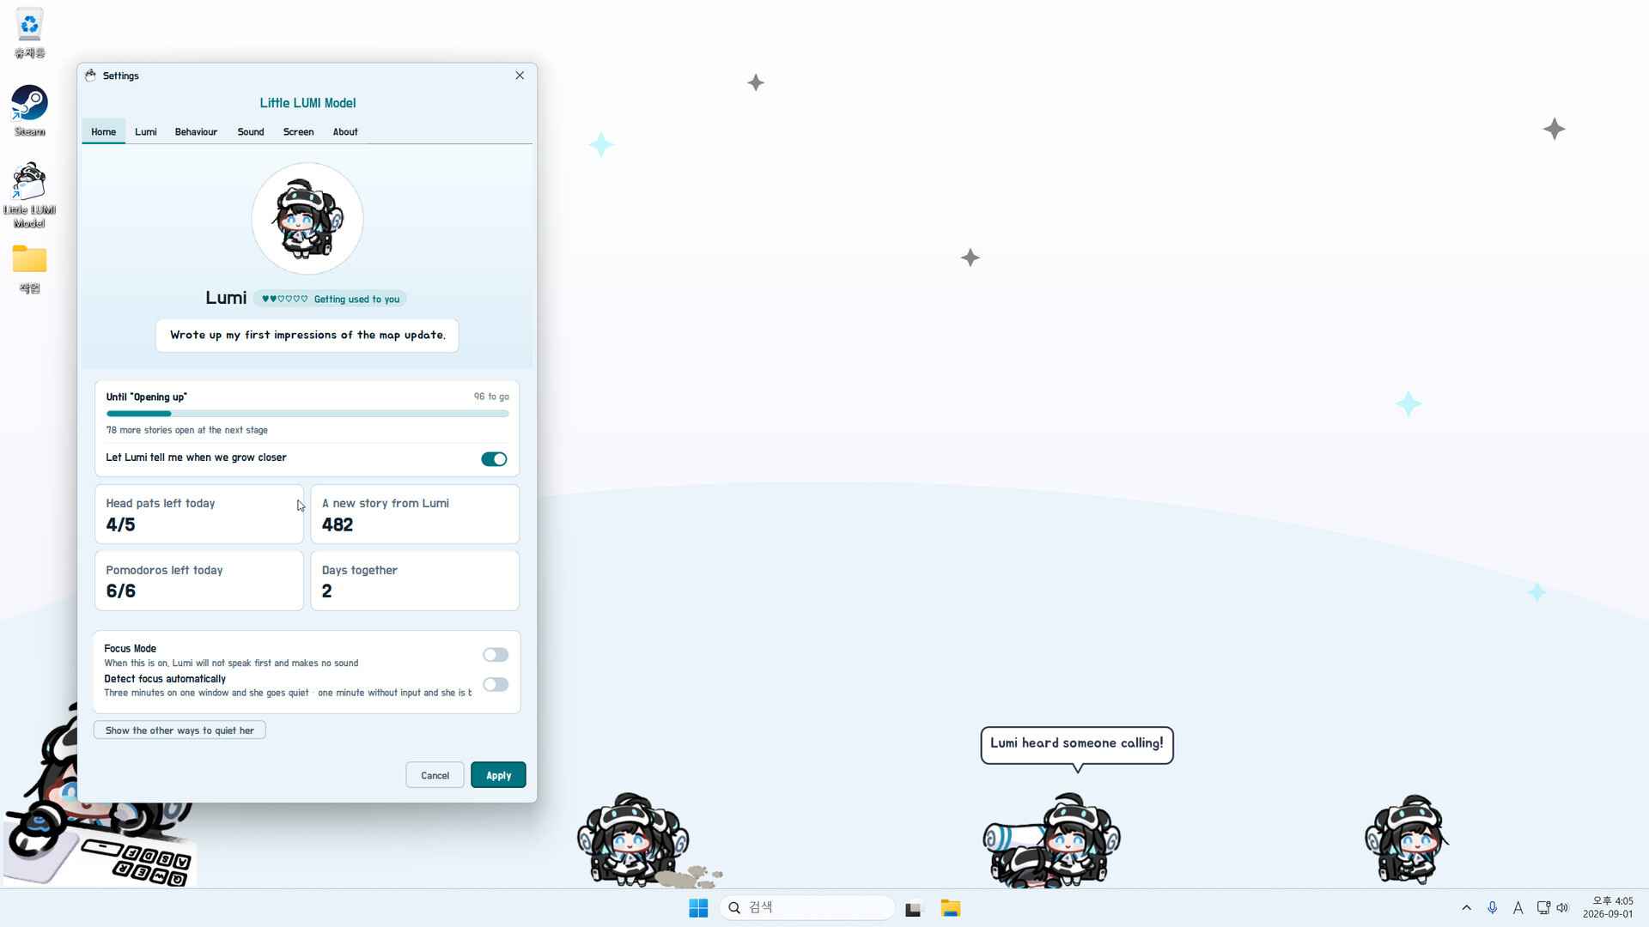Open the volume control in system tray
The width and height of the screenshot is (1649, 927).
pos(1562,908)
